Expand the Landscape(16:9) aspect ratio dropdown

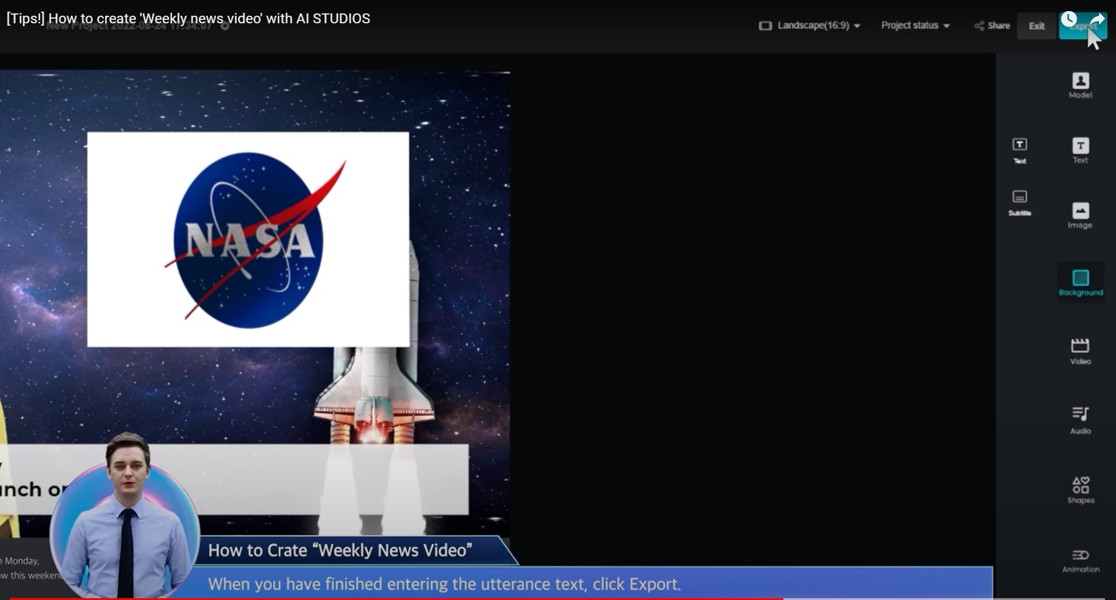pyautogui.click(x=809, y=26)
